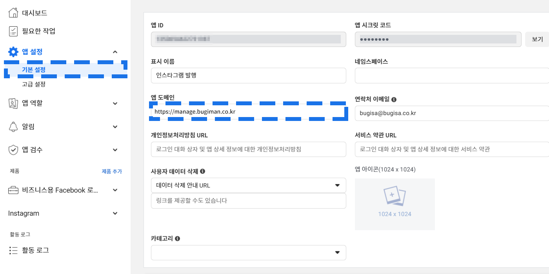Click the 보기 button for secret code
This screenshot has width=549, height=274.
point(537,40)
